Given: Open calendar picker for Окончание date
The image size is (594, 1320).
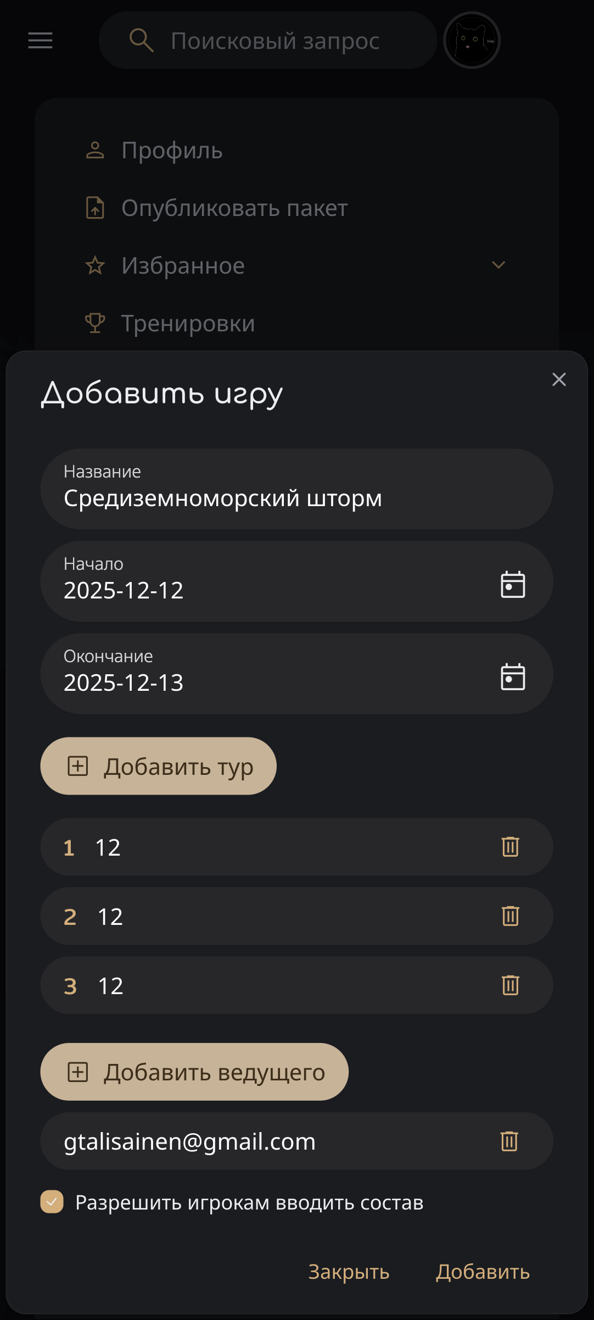Looking at the screenshot, I should 513,676.
